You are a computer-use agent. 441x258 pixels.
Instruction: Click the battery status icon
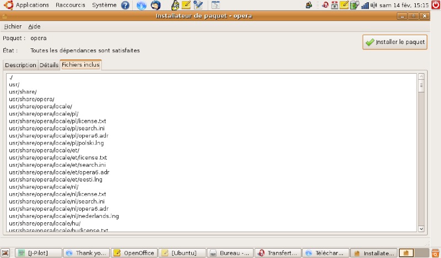click(x=354, y=6)
